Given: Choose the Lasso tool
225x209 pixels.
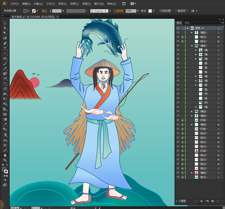Looking at the screenshot, I should click(5, 38).
